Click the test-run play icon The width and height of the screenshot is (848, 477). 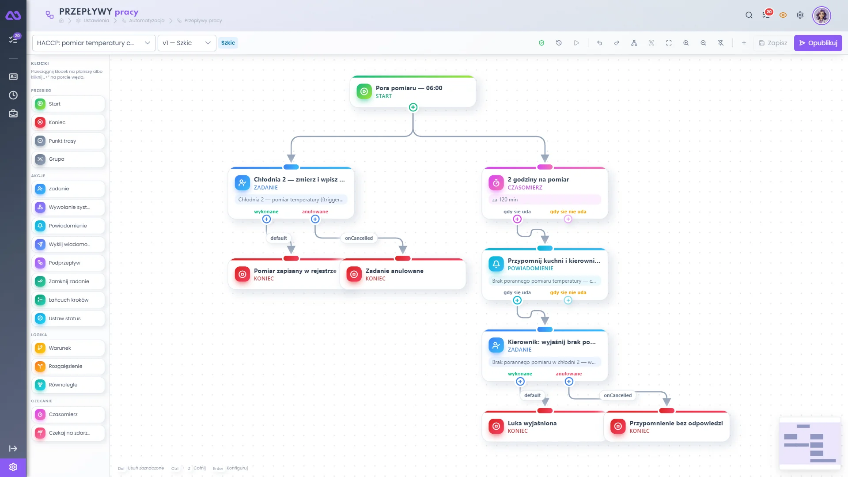click(x=576, y=43)
